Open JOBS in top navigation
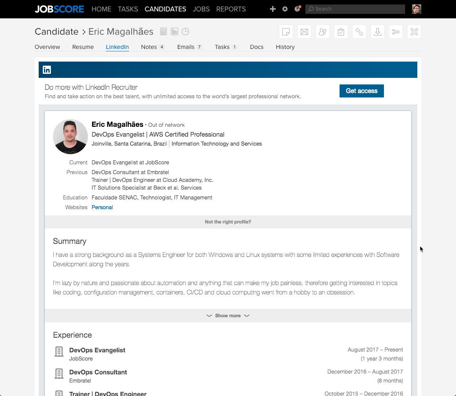Viewport: 456px width, 396px height. pos(201,9)
